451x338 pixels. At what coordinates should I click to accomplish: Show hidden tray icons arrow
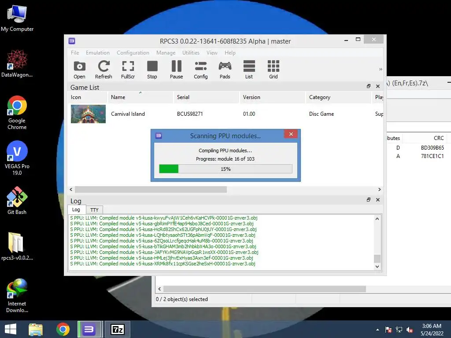click(377, 330)
